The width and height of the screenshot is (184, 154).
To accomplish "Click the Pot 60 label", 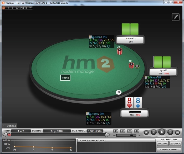I will coord(65,78).
